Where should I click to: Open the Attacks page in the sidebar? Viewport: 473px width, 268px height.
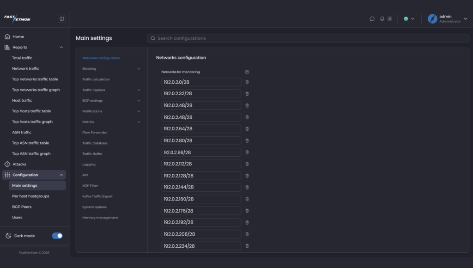coord(19,164)
